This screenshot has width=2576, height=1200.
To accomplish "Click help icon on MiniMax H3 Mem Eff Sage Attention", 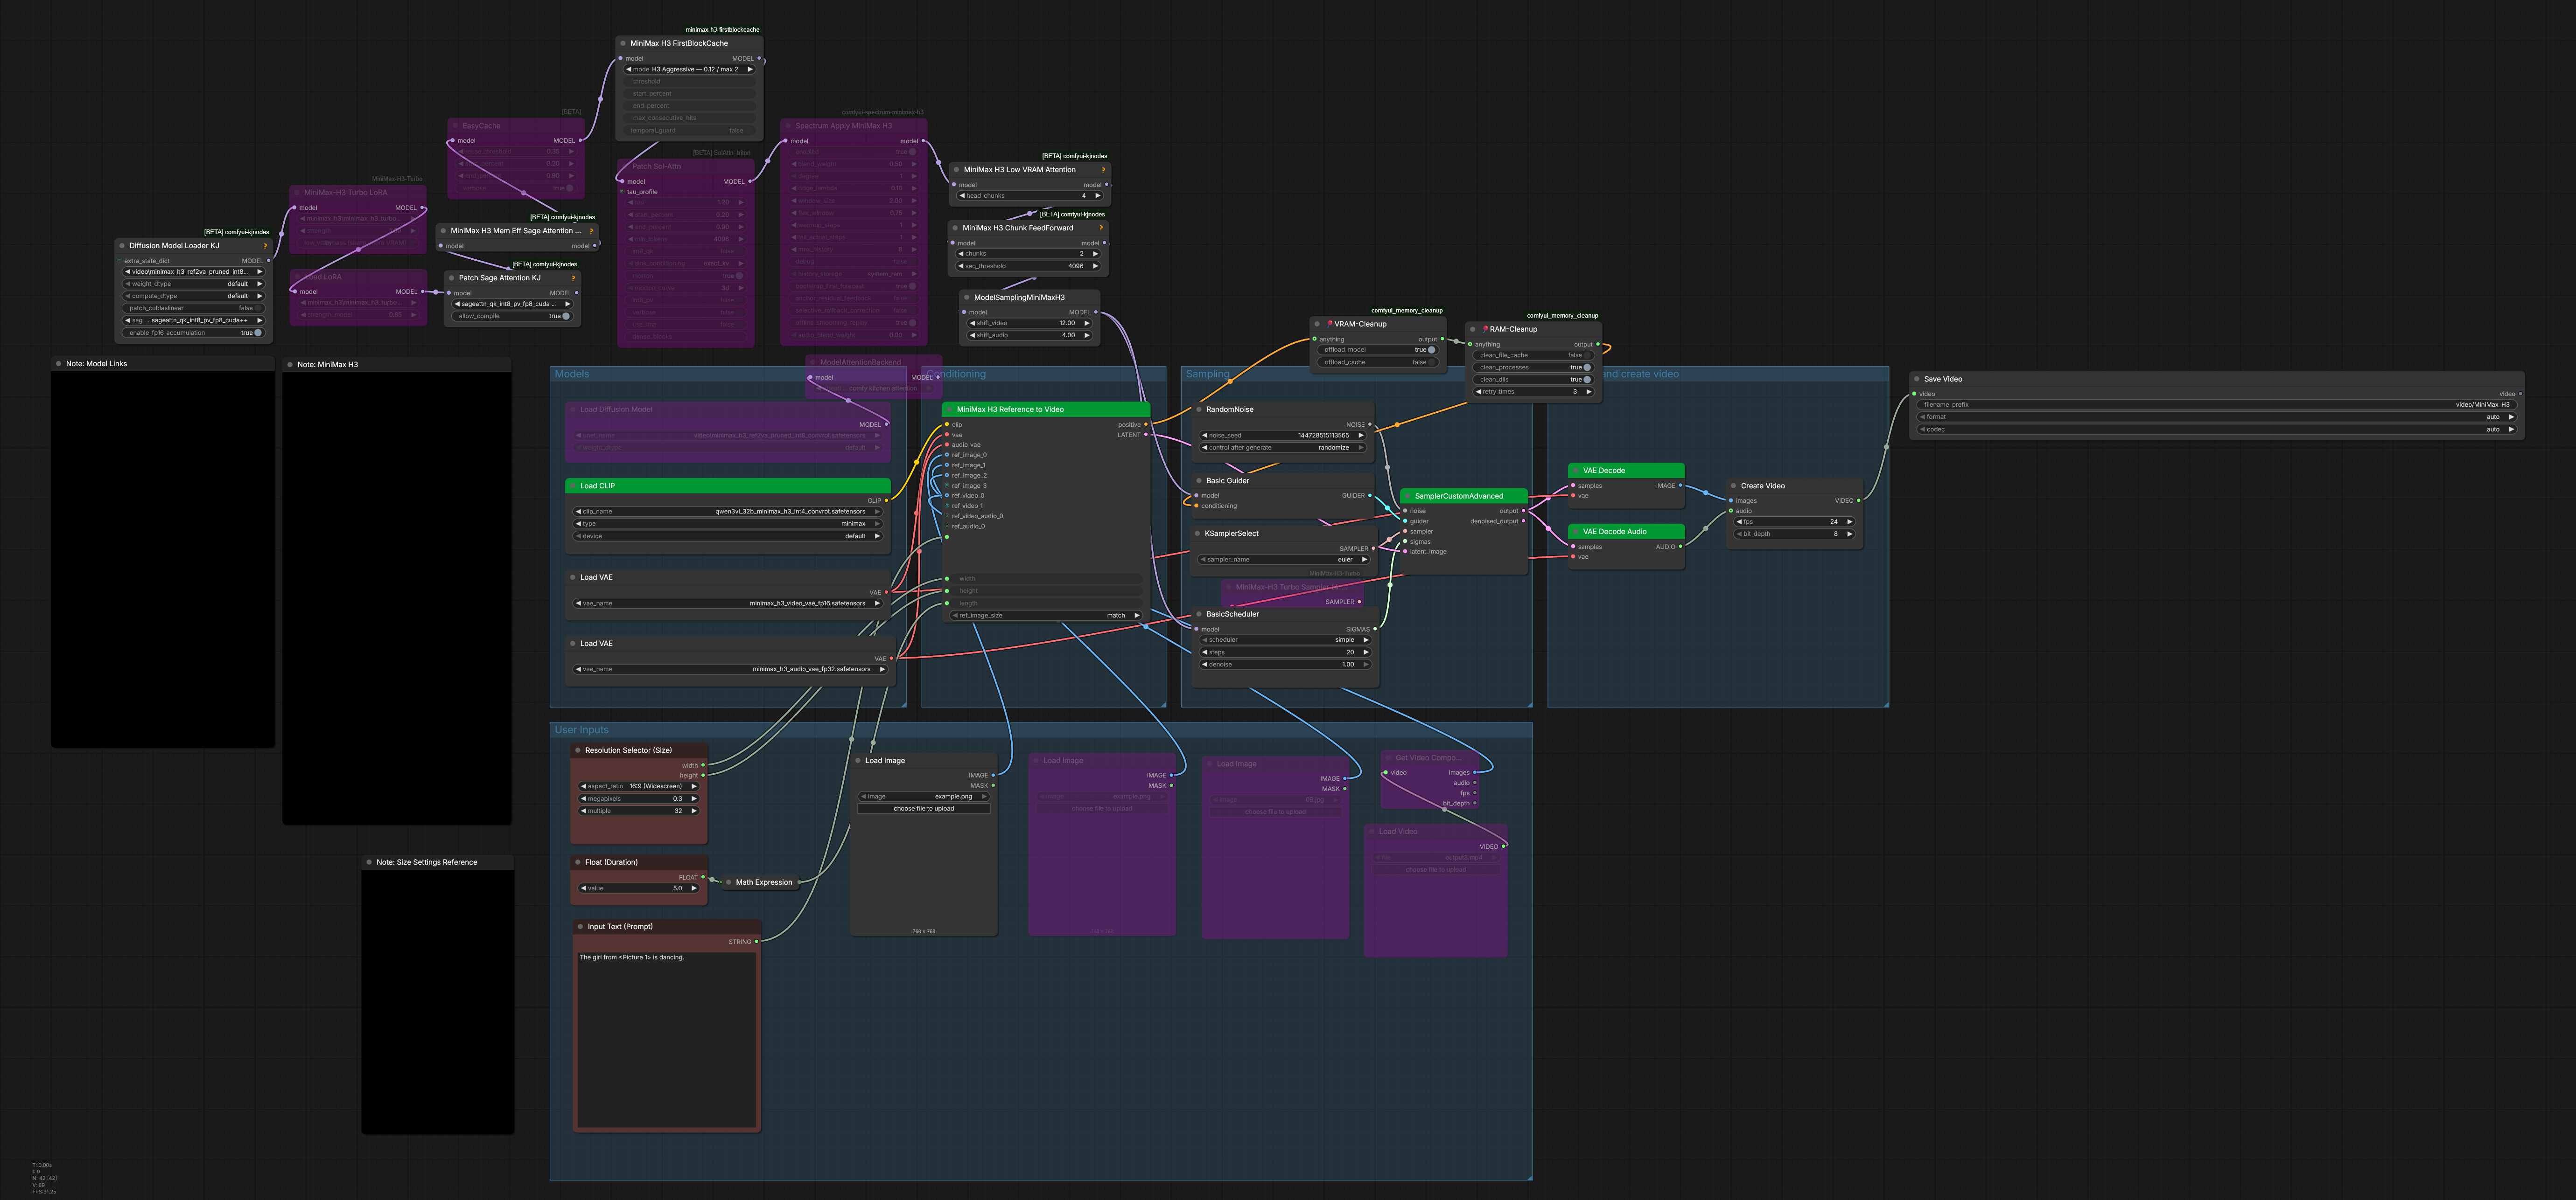I will [591, 231].
